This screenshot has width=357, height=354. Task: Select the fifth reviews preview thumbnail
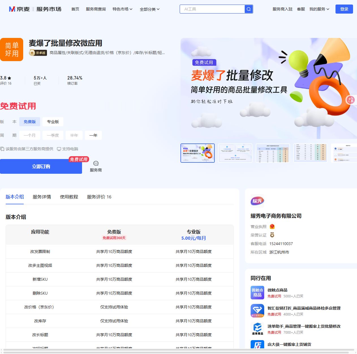point(344,153)
